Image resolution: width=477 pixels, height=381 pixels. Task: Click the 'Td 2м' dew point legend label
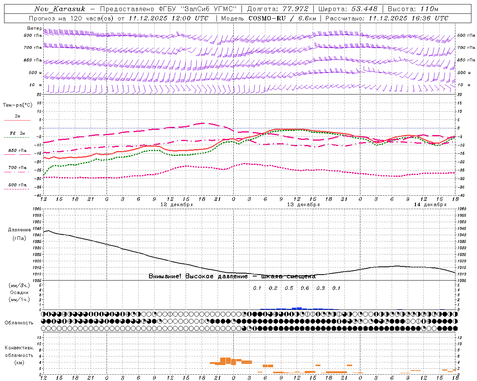point(18,133)
